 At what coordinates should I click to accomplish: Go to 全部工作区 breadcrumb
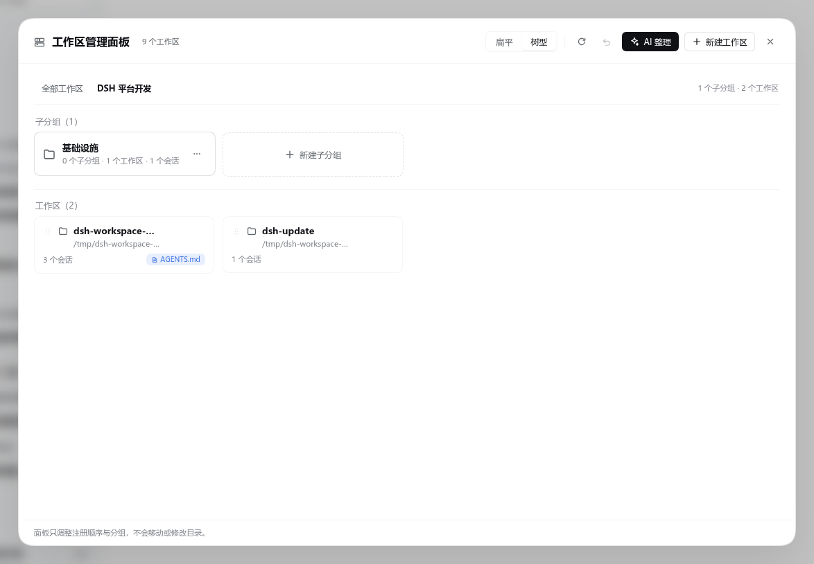click(62, 89)
